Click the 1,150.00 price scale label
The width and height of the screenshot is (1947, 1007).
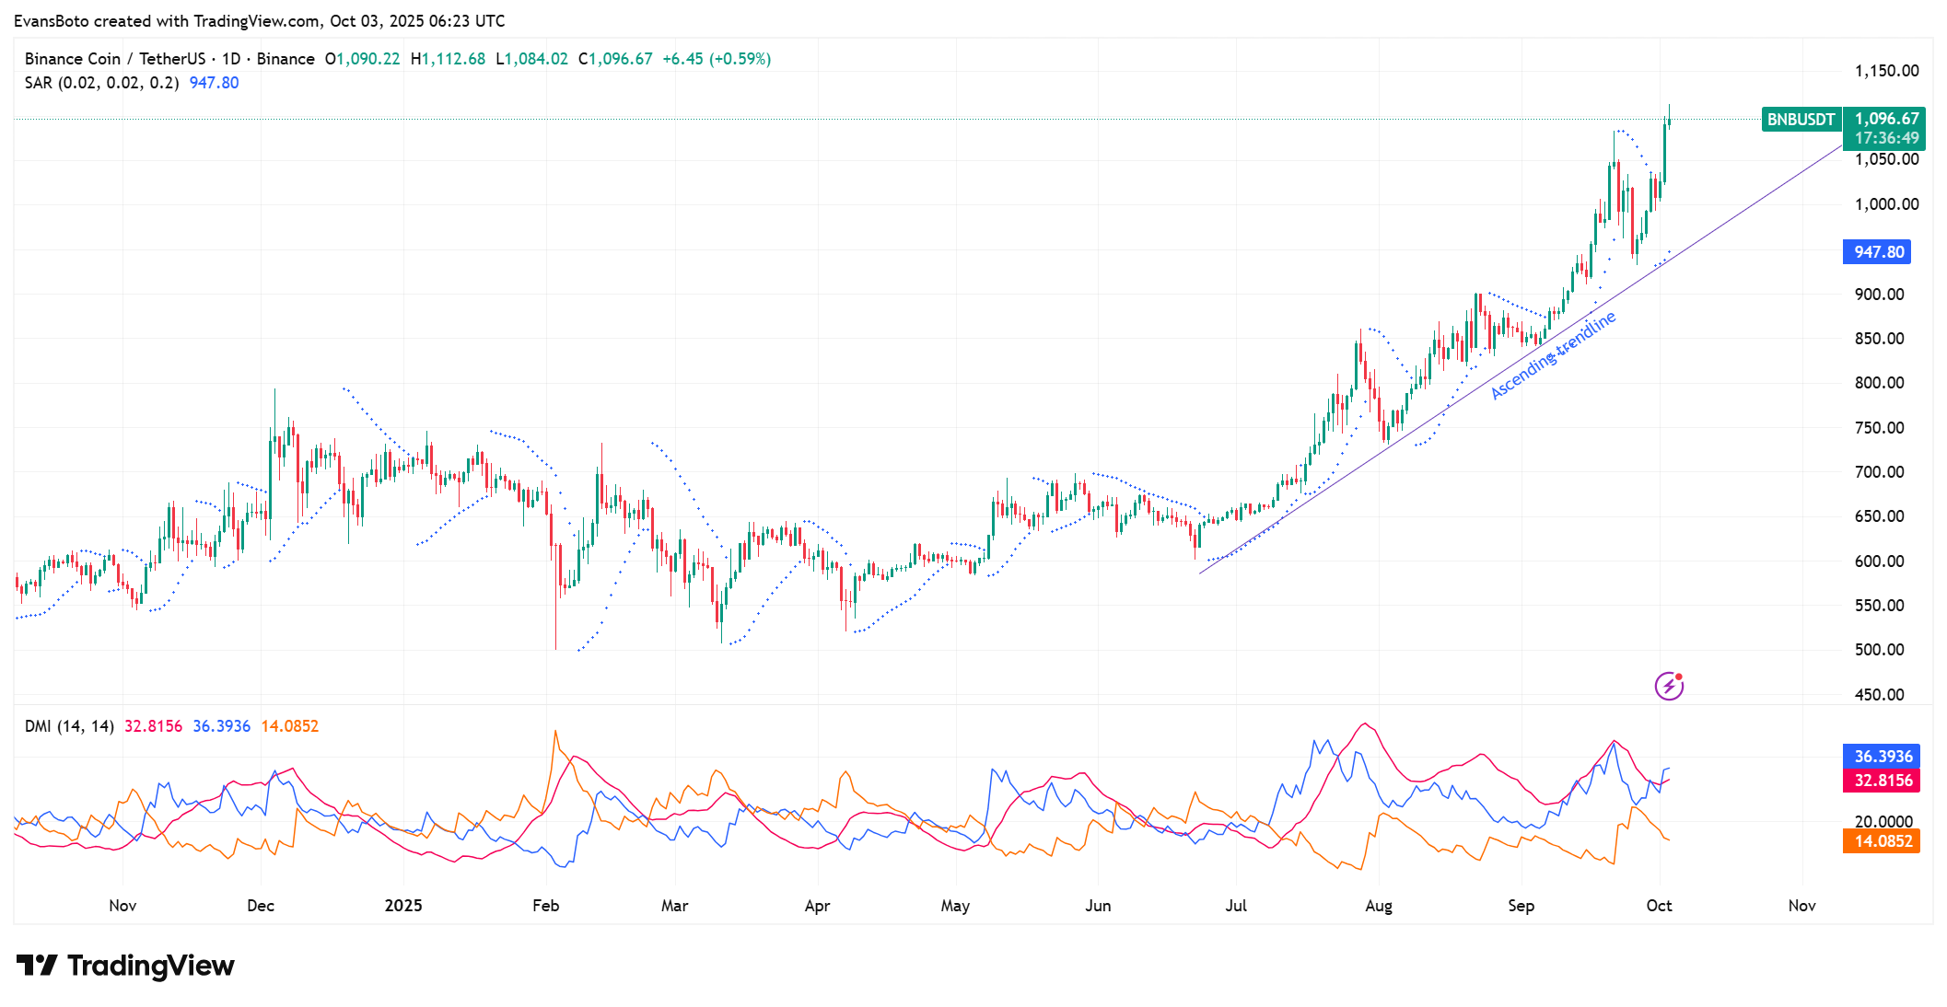pos(1886,71)
